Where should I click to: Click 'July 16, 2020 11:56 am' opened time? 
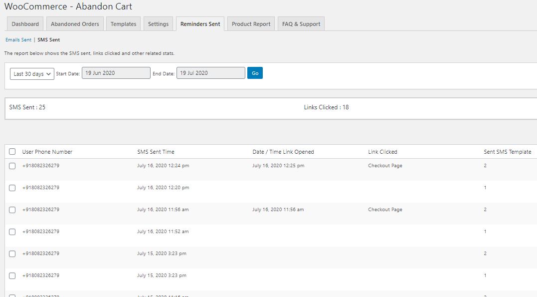[278, 209]
